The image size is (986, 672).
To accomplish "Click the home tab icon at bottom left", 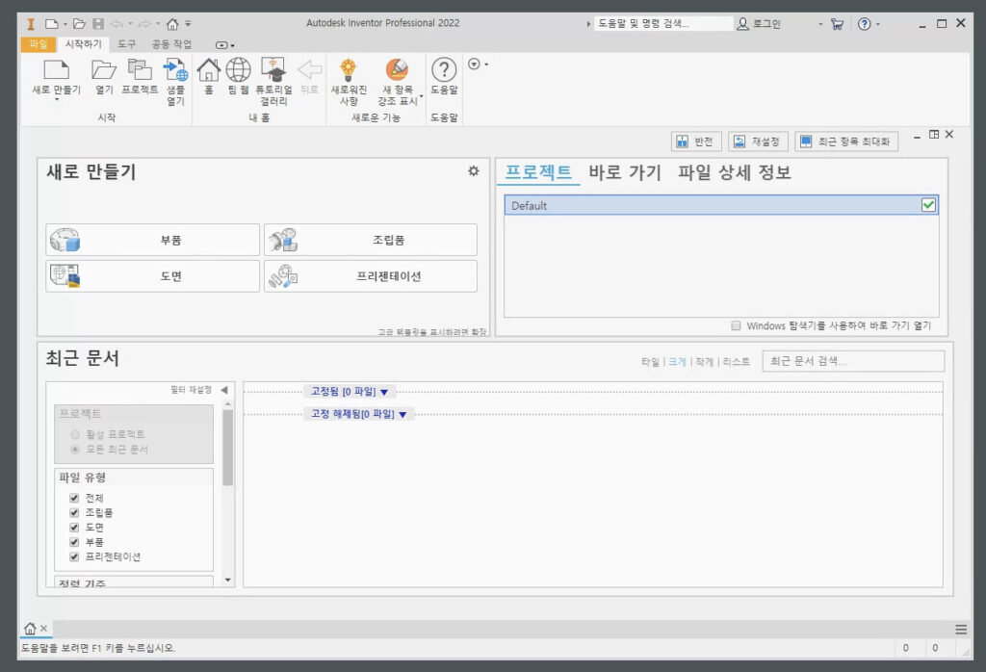I will point(30,628).
